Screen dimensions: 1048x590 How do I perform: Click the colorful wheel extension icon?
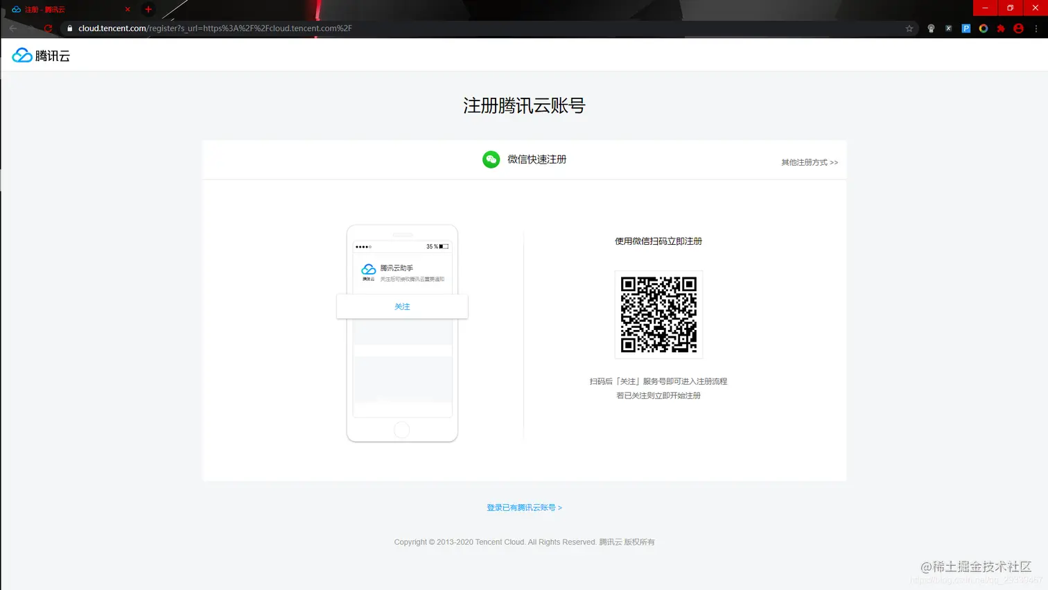coord(983,28)
